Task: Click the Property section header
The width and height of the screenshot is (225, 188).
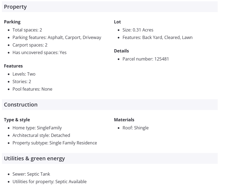Action: point(15,7)
